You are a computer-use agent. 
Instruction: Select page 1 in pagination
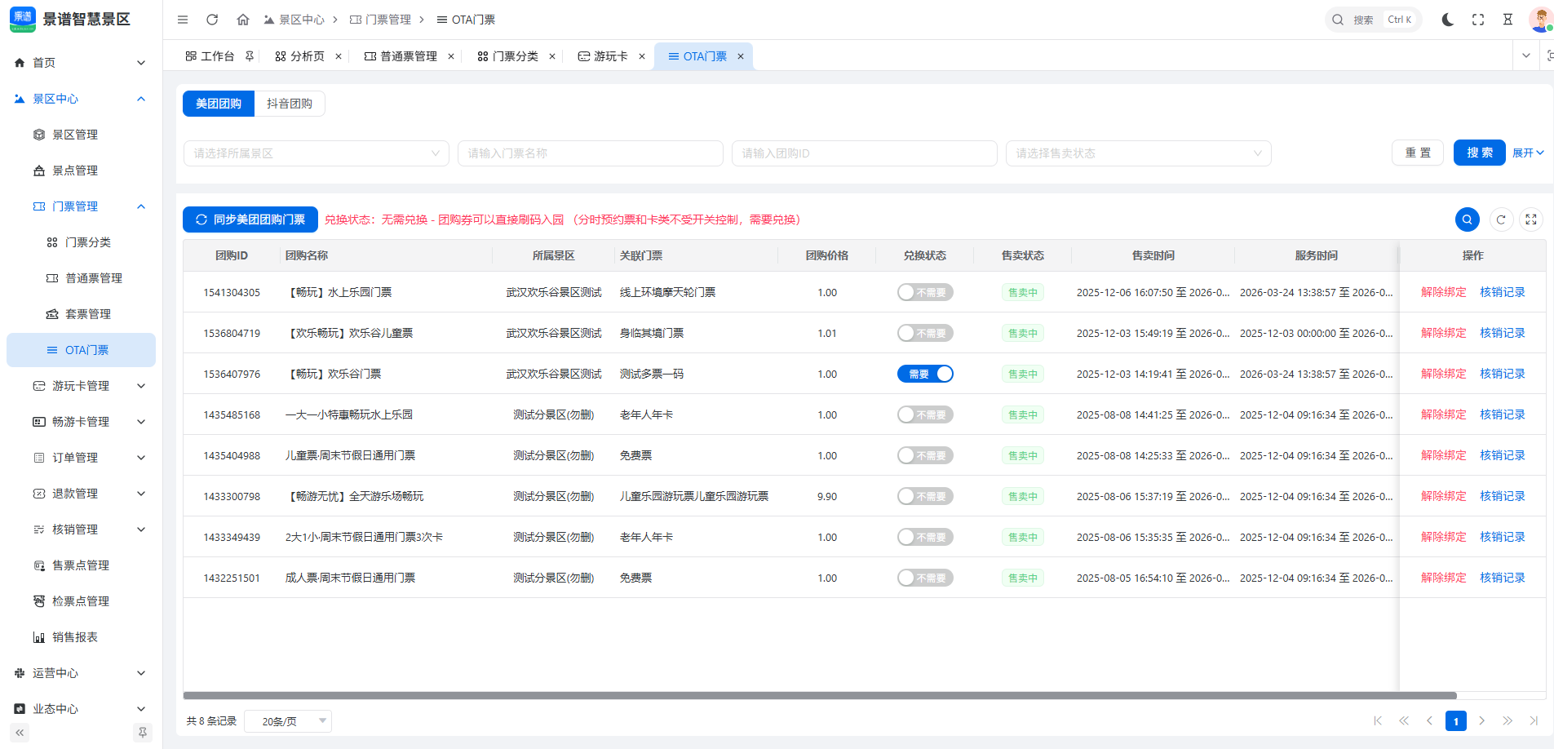point(1455,720)
